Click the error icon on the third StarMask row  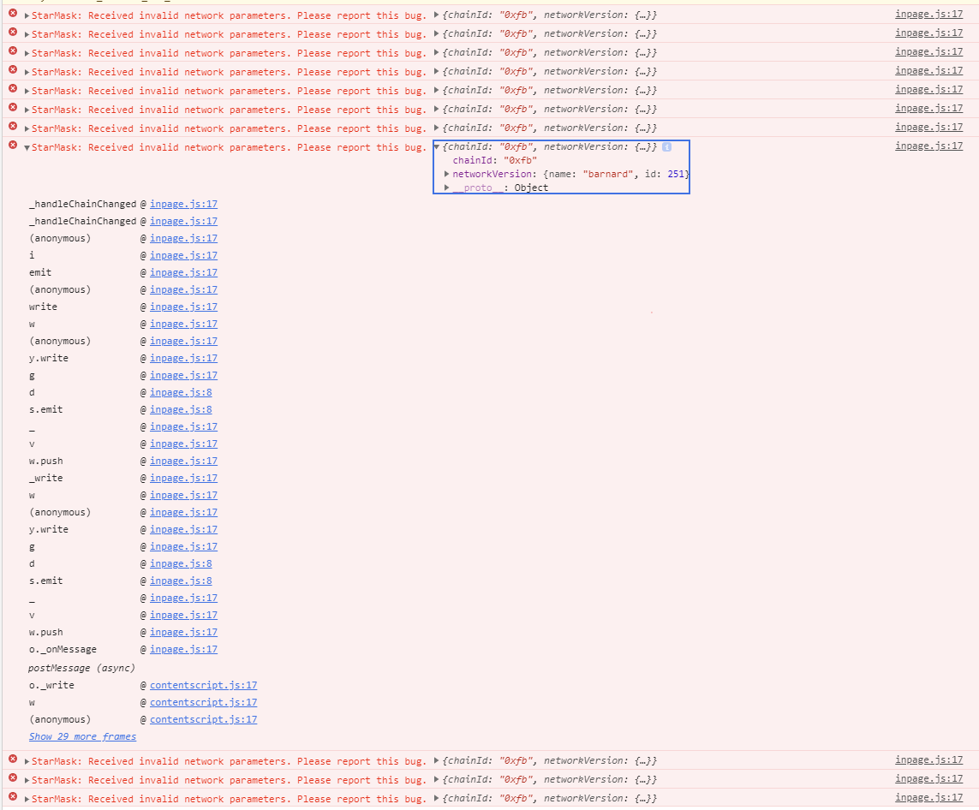11,52
